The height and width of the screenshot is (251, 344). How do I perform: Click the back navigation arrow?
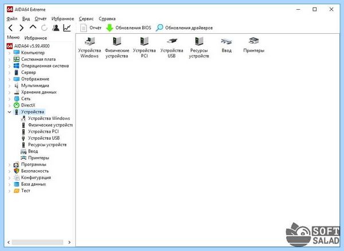10,28
